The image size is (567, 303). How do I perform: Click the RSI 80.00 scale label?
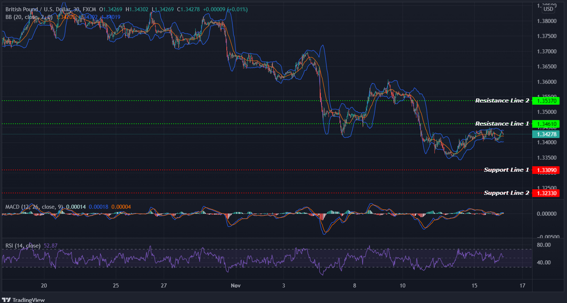pos(544,245)
